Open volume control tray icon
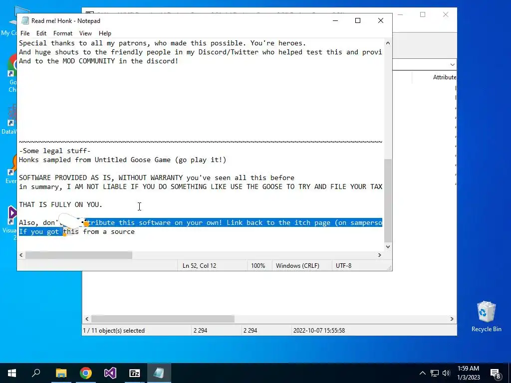This screenshot has height=383, width=511. pos(447,373)
